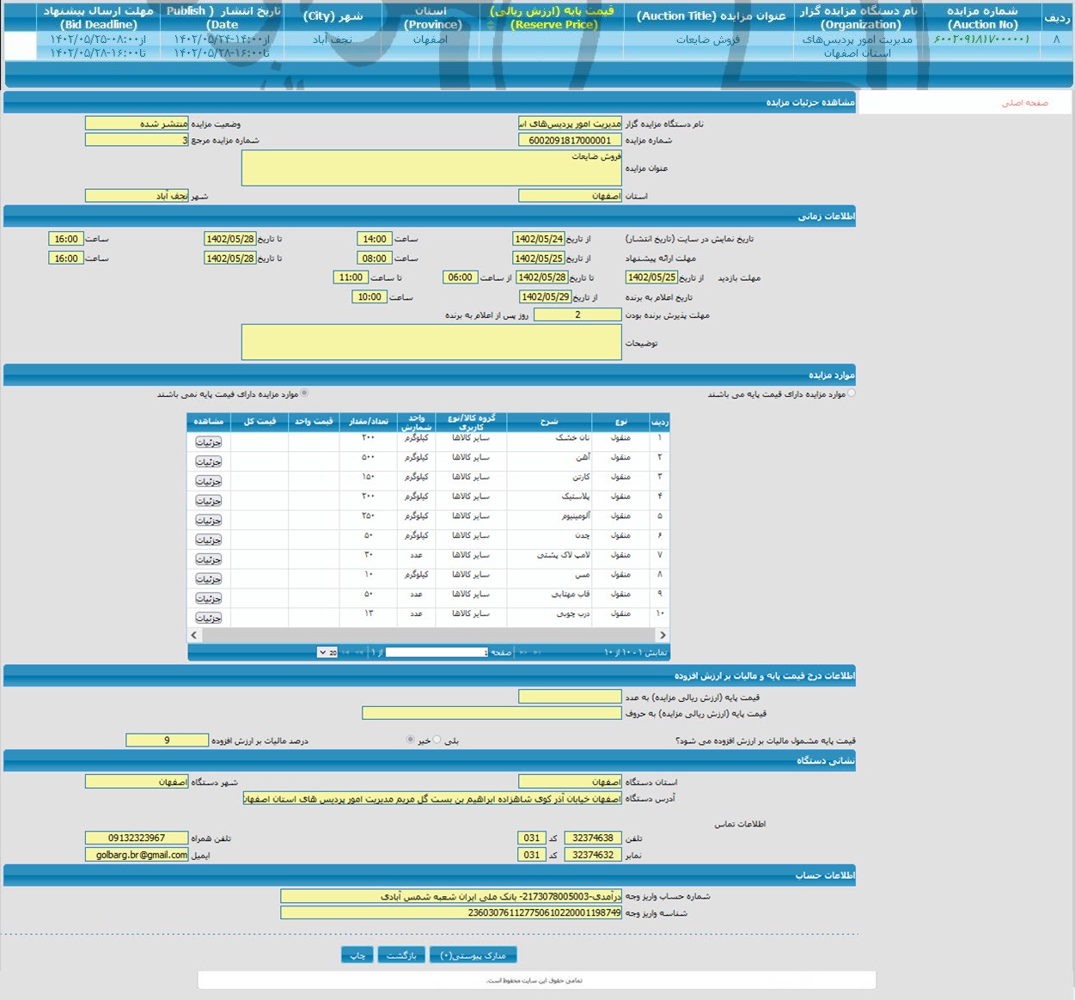Click the page number input field

coord(437,653)
